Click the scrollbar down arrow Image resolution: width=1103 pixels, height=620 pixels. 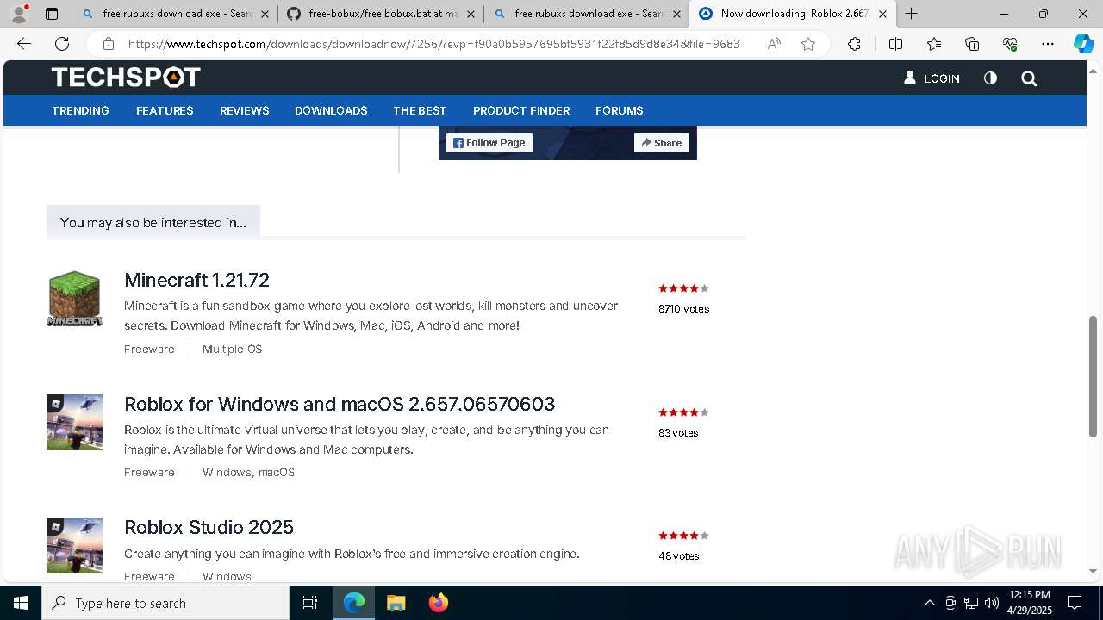click(x=1094, y=571)
